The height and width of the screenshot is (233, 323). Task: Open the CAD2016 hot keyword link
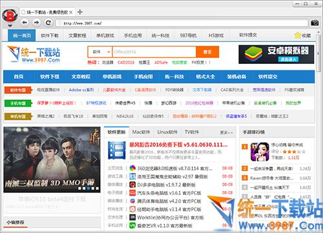pyautogui.click(x=126, y=63)
